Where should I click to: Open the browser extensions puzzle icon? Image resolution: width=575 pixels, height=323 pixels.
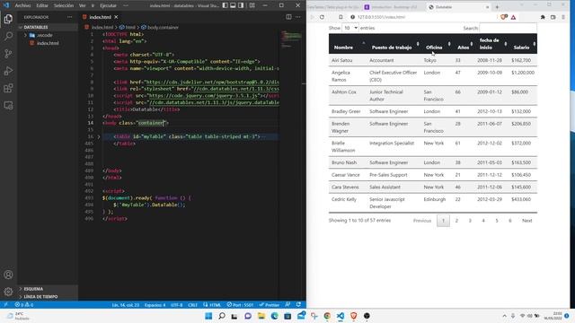(543, 17)
